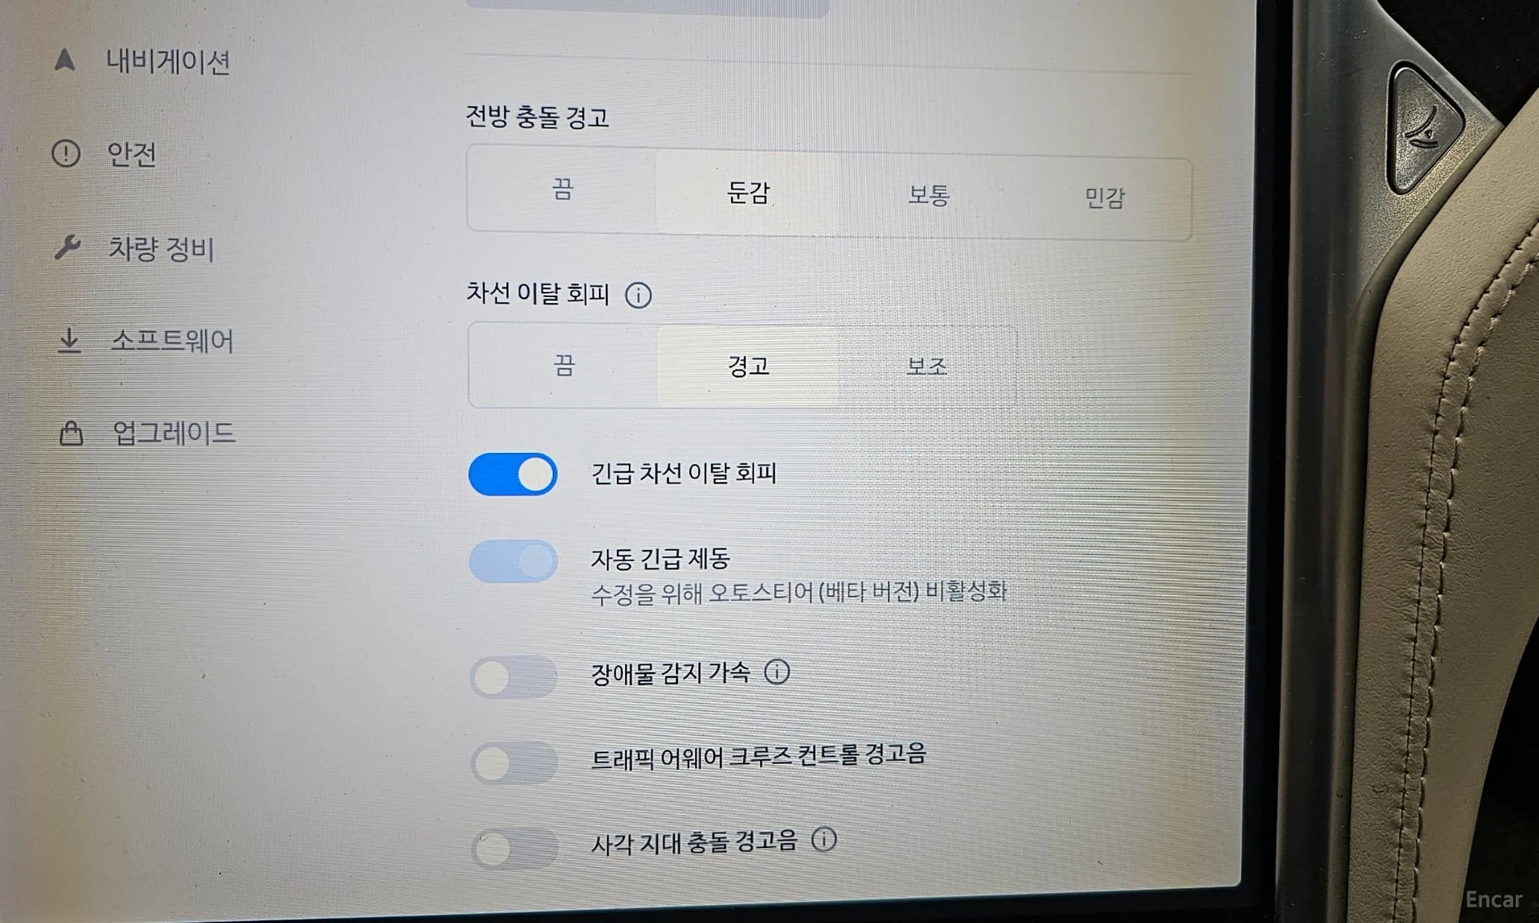The width and height of the screenshot is (1539, 923).
Task: Set lane departure avoidance to 보조
Action: tap(926, 365)
